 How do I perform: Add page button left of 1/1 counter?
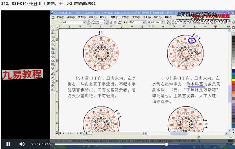coord(63,133)
